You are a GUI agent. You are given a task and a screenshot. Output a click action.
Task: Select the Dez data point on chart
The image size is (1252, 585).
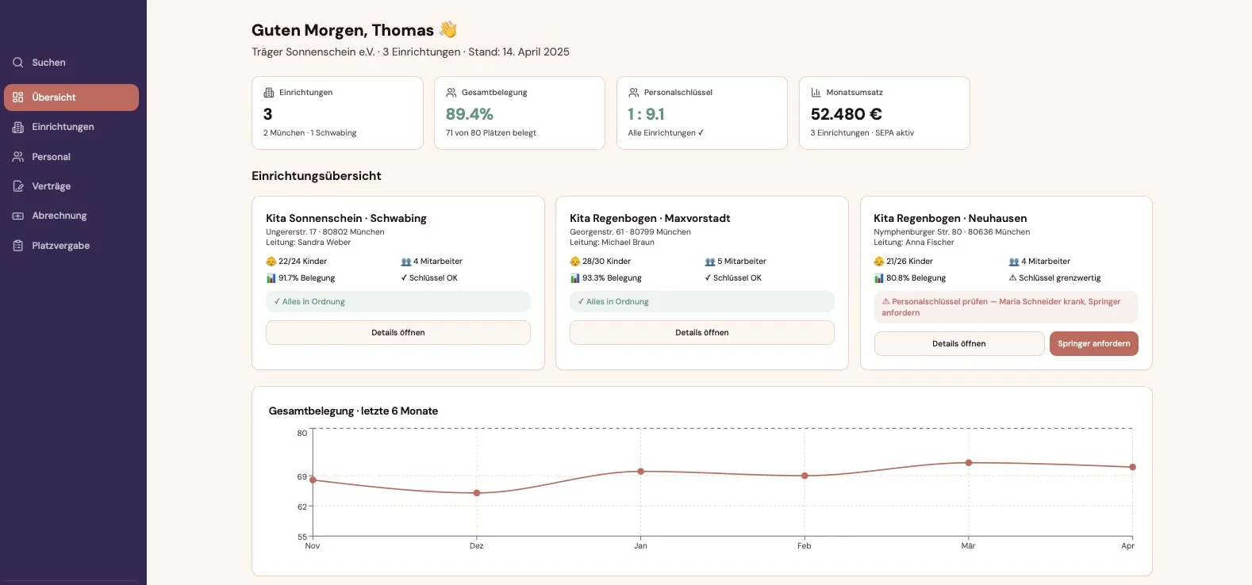477,493
